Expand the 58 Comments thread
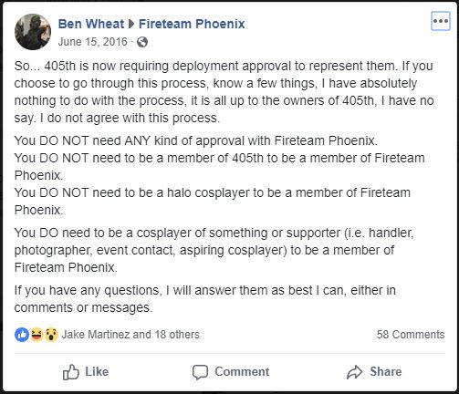This screenshot has width=459, height=394. [x=411, y=335]
